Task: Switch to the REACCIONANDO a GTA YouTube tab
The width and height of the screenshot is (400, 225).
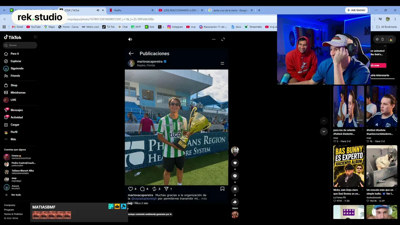Action: (x=181, y=10)
